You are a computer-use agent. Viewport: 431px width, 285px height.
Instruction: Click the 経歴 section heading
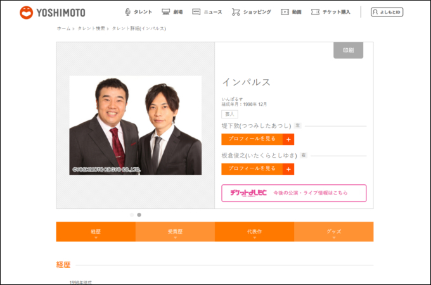click(63, 265)
